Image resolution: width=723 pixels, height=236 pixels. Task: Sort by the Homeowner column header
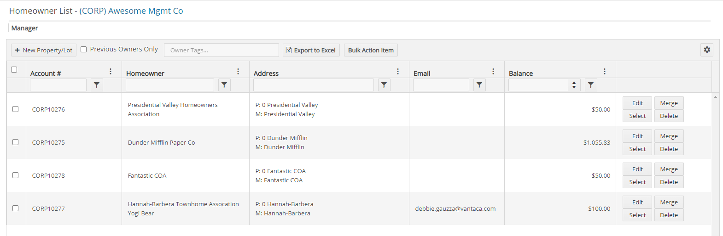tap(145, 73)
